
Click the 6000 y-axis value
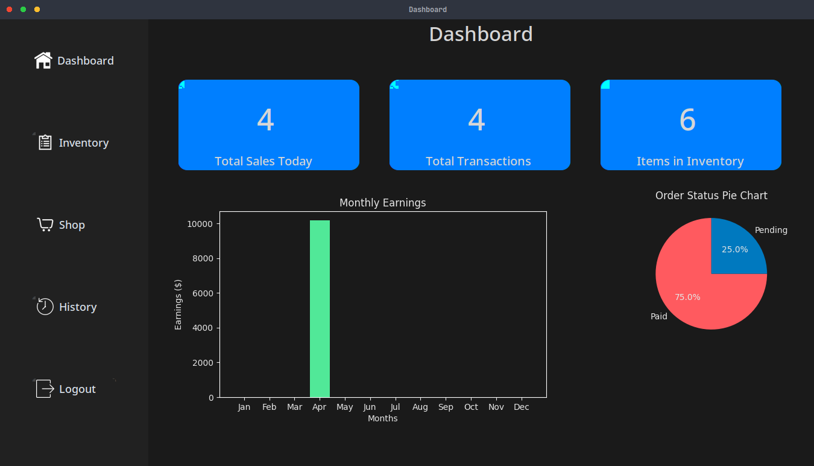(203, 293)
